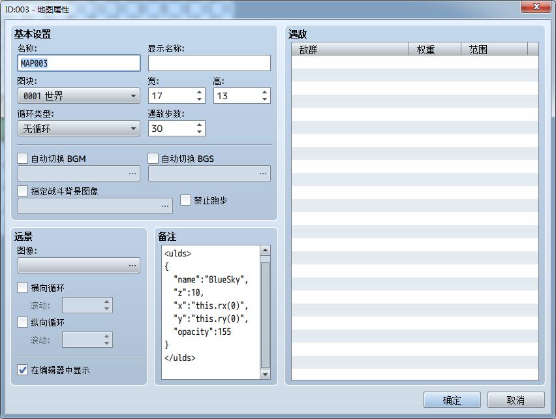The width and height of the screenshot is (556, 419).
Task: Confirm with the 确定 button
Action: 452,400
